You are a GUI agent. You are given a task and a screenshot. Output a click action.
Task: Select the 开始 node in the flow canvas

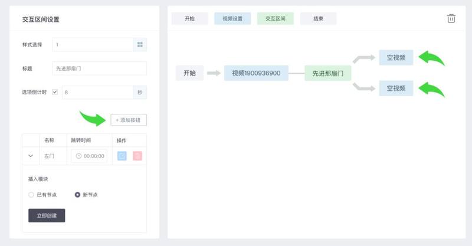(189, 73)
